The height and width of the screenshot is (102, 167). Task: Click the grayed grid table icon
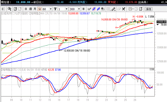[109, 9]
